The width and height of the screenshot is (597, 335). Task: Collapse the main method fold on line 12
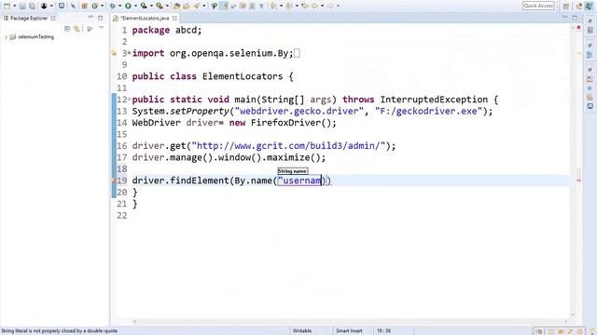pos(129,100)
